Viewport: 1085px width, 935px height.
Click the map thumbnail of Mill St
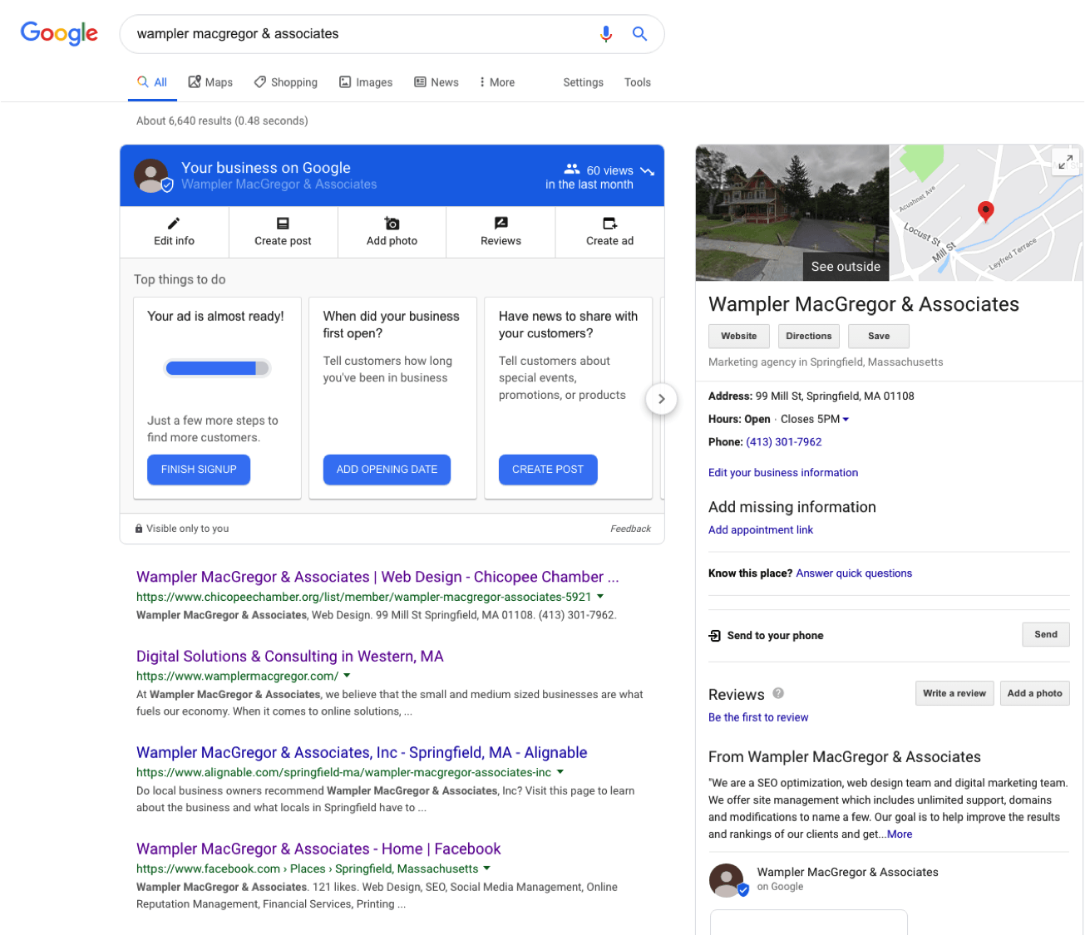point(986,213)
